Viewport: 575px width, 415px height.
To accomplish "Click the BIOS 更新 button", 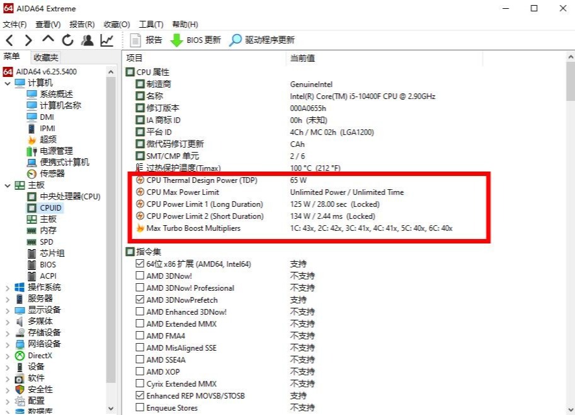I will tap(195, 40).
